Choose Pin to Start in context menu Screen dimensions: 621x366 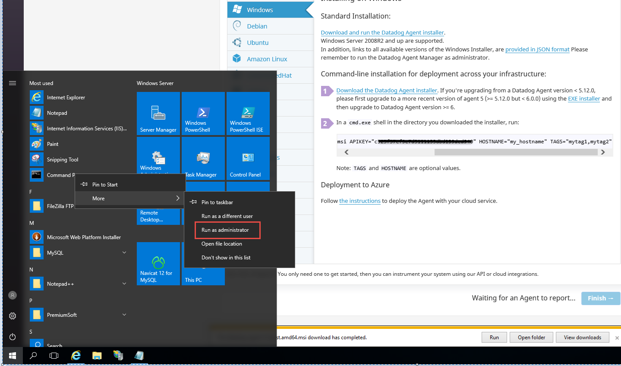pos(130,185)
